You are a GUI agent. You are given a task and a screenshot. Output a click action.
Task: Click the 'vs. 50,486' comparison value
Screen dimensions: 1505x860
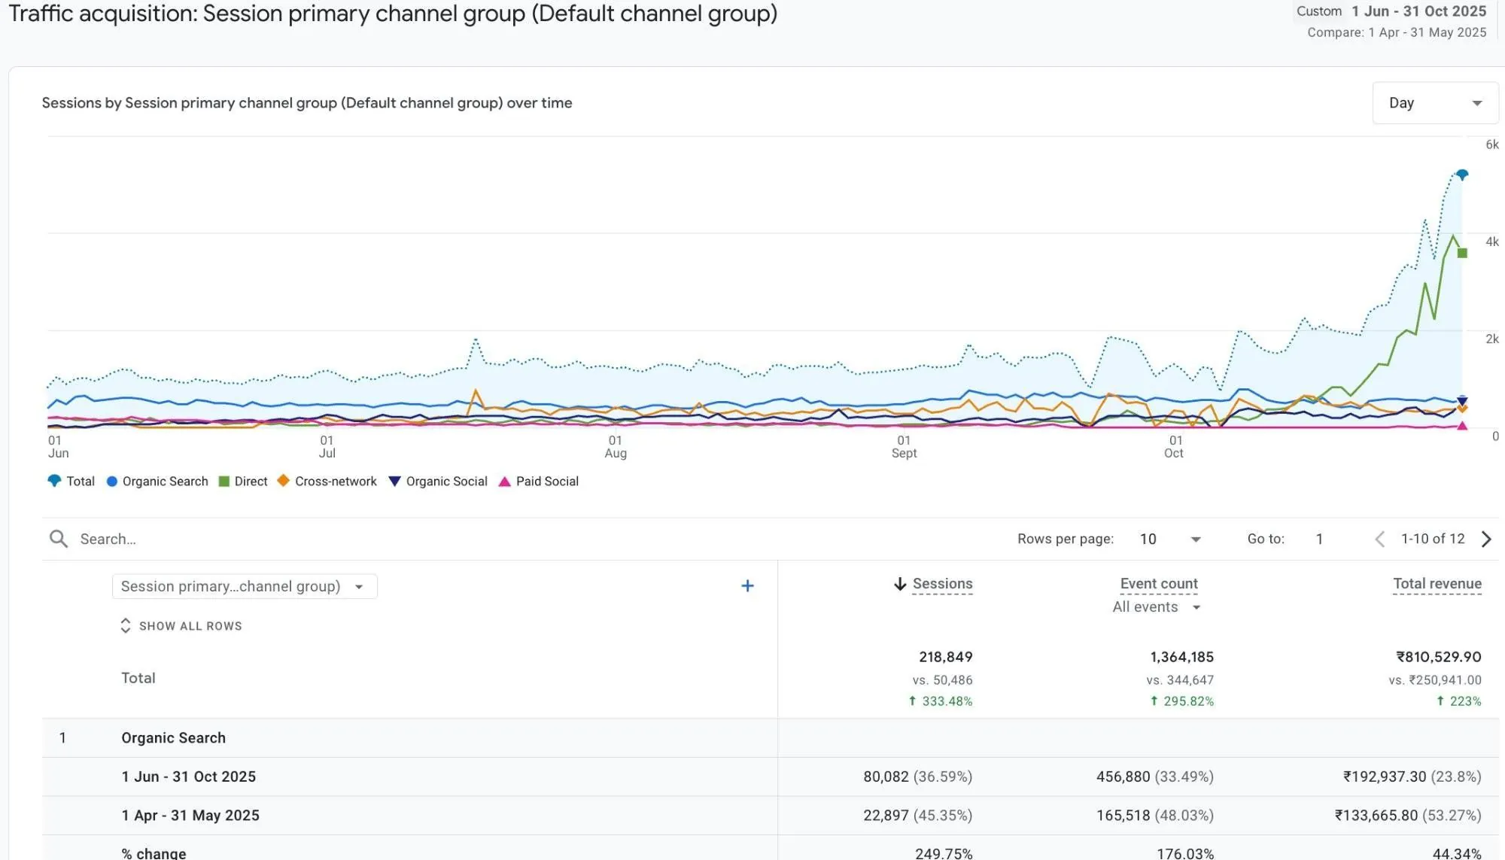tap(942, 680)
